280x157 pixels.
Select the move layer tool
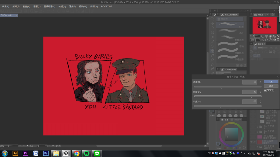pyautogui.click(x=212, y=23)
